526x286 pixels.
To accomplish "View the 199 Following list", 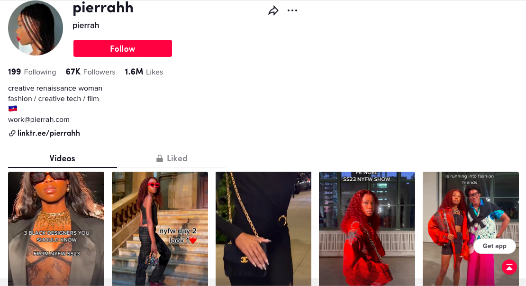I will [x=32, y=72].
